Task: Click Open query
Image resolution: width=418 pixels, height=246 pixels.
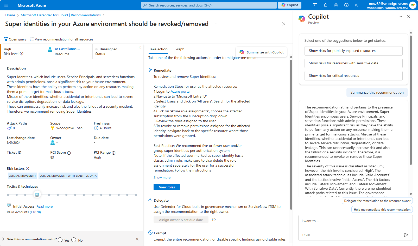Action: click(15, 39)
